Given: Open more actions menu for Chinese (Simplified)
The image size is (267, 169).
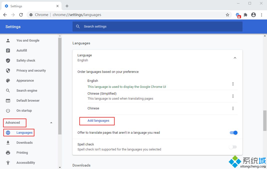Looking at the screenshot, I should point(233,96).
